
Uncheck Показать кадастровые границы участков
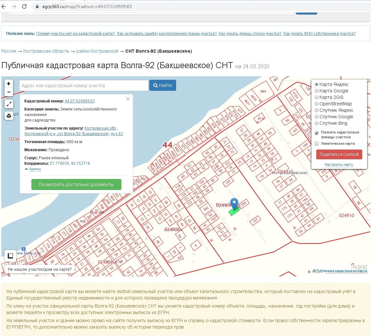pos(317,133)
